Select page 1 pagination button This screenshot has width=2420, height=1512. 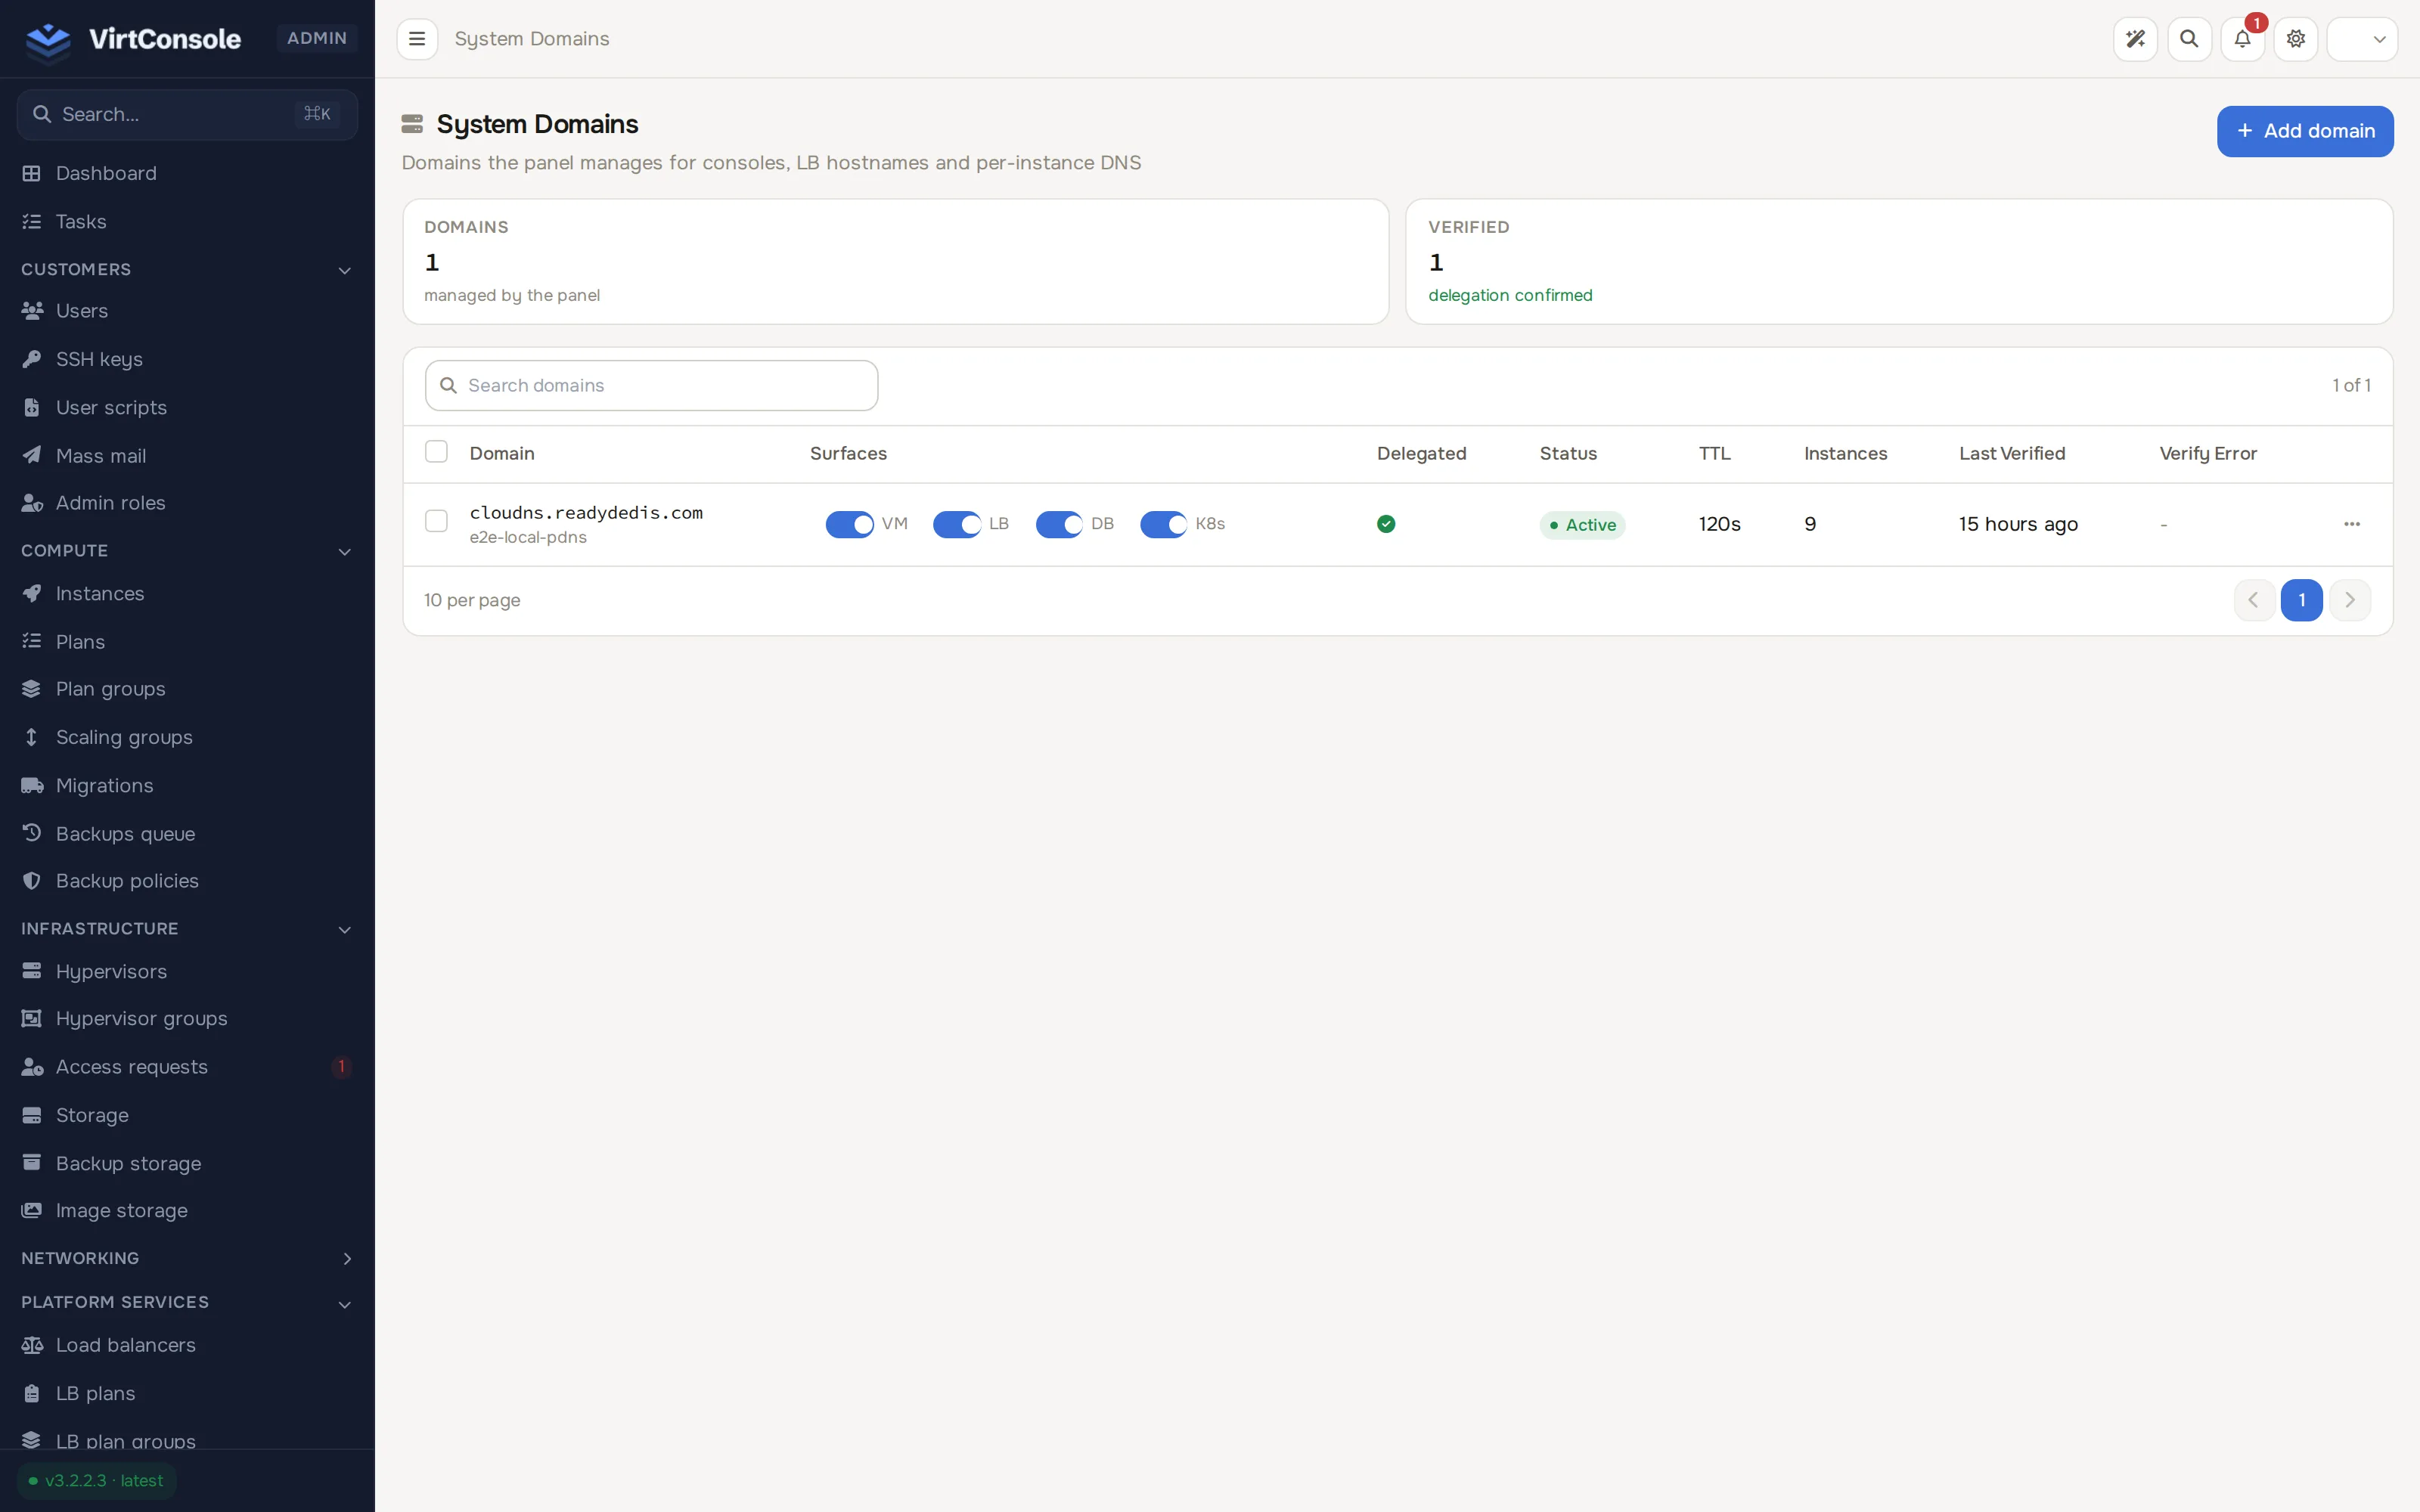[x=2302, y=600]
